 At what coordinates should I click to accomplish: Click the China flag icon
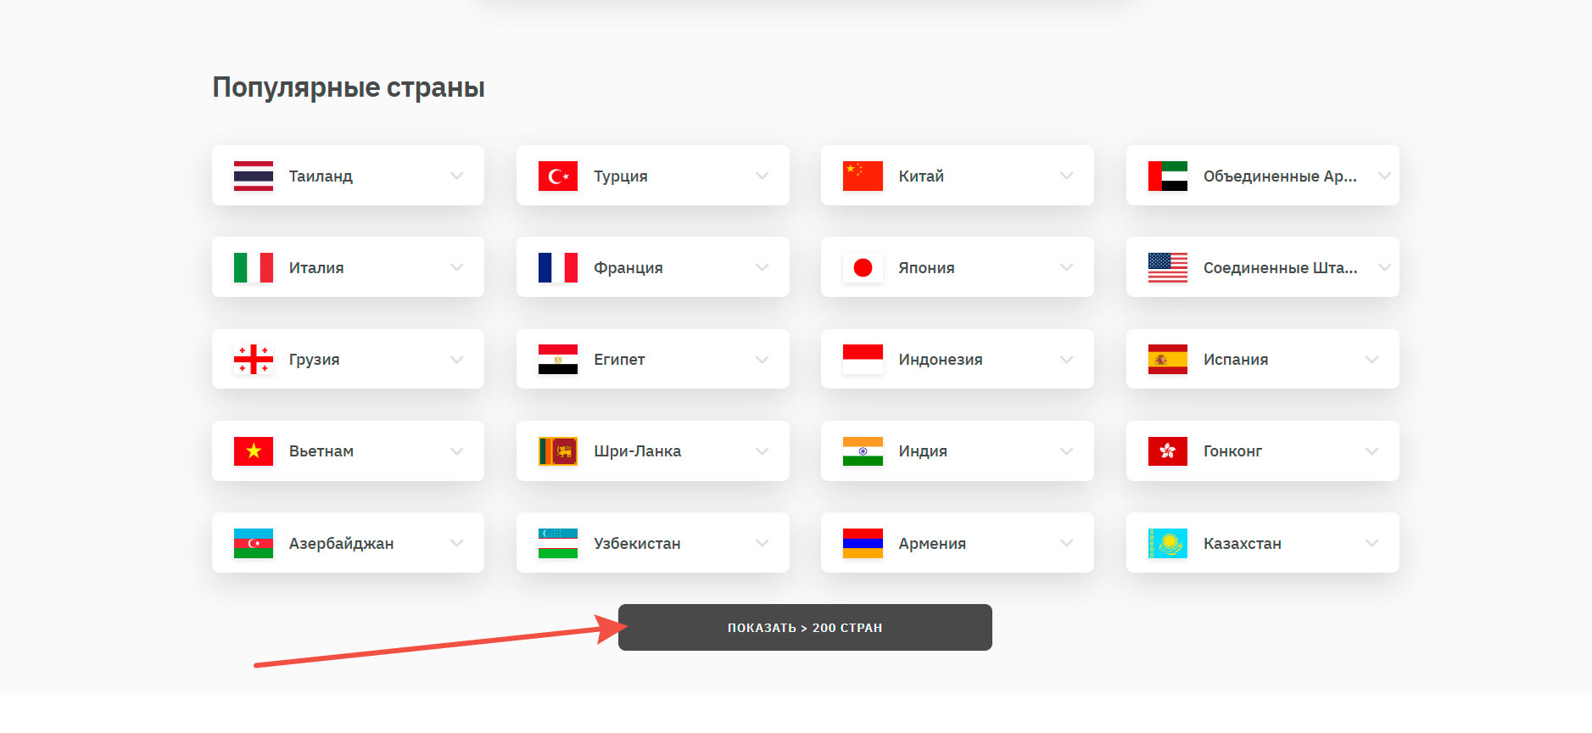tap(863, 176)
